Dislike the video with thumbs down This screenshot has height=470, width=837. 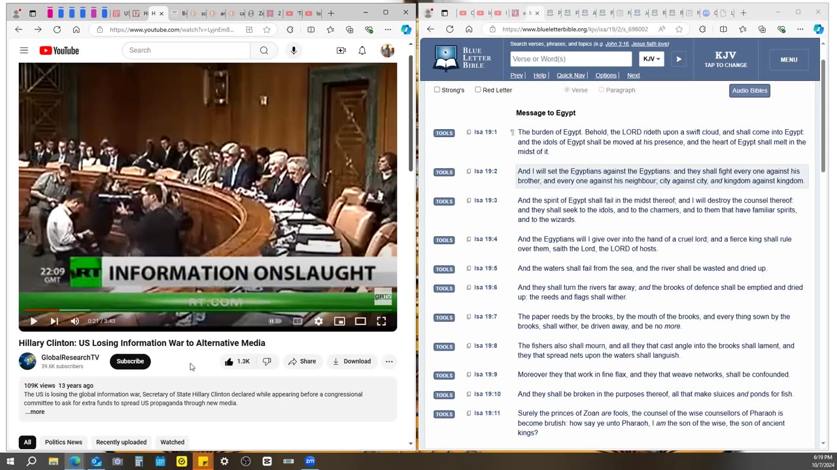point(267,362)
